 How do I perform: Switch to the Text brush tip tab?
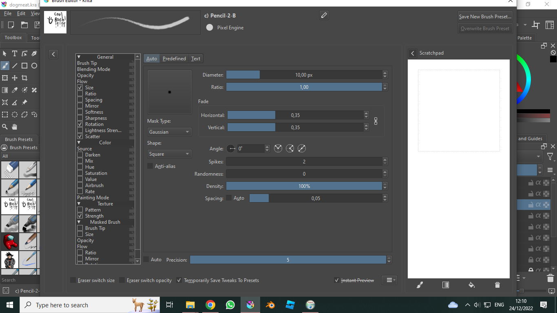tap(196, 59)
